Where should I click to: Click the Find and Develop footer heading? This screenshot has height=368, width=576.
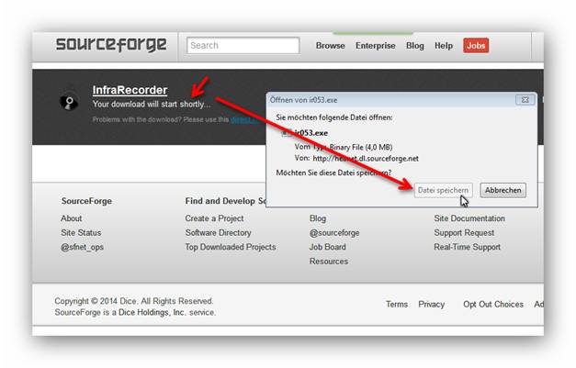pyautogui.click(x=226, y=201)
